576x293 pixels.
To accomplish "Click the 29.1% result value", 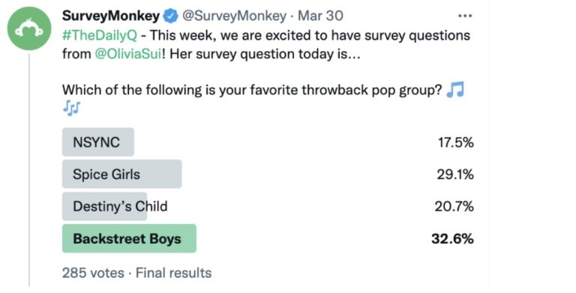I will pyautogui.click(x=455, y=175).
